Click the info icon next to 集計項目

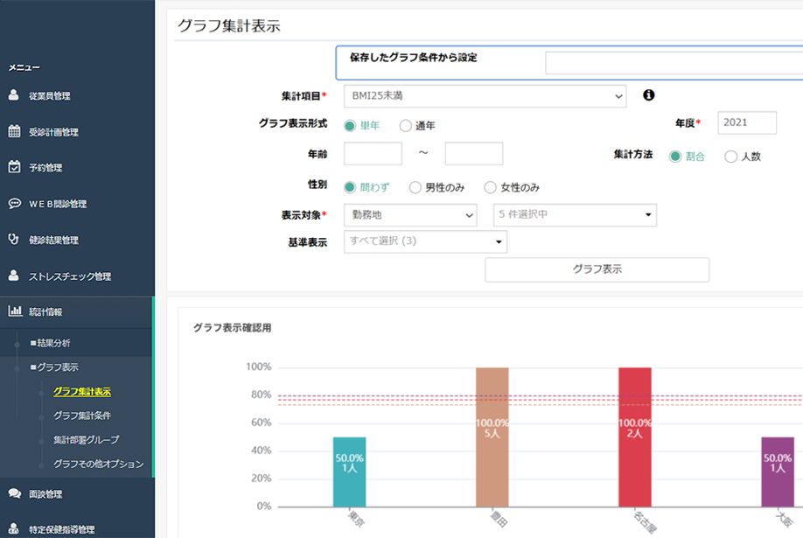click(x=649, y=95)
